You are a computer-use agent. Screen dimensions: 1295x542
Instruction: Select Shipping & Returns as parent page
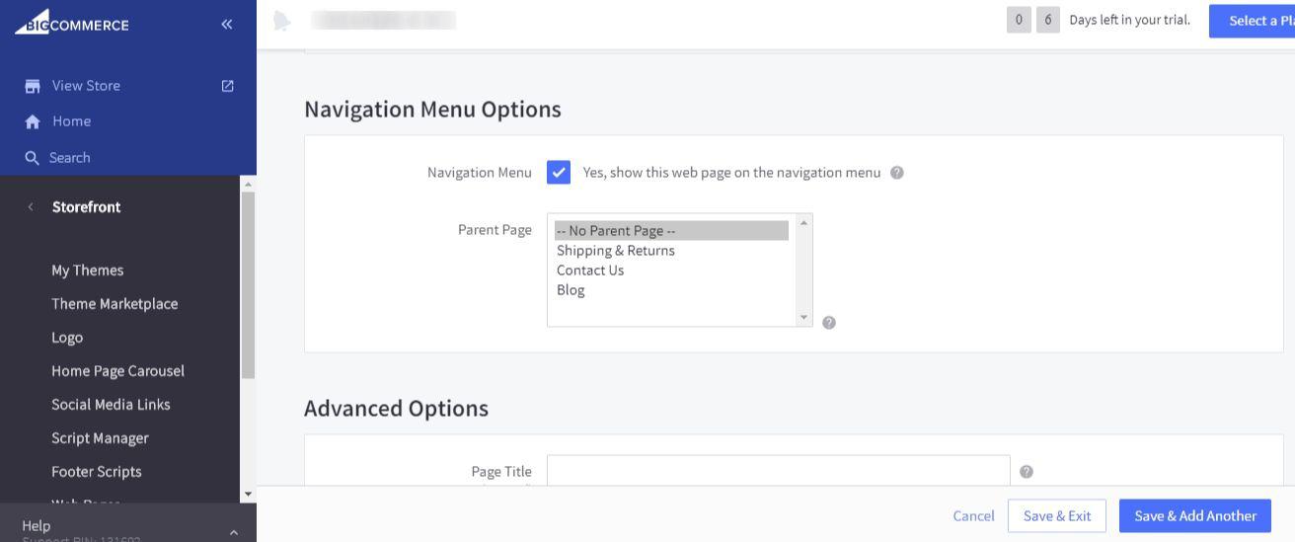pos(616,251)
